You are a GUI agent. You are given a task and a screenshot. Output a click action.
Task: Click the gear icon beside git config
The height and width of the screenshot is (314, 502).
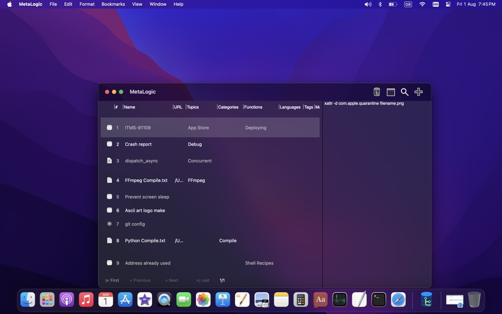click(x=109, y=224)
